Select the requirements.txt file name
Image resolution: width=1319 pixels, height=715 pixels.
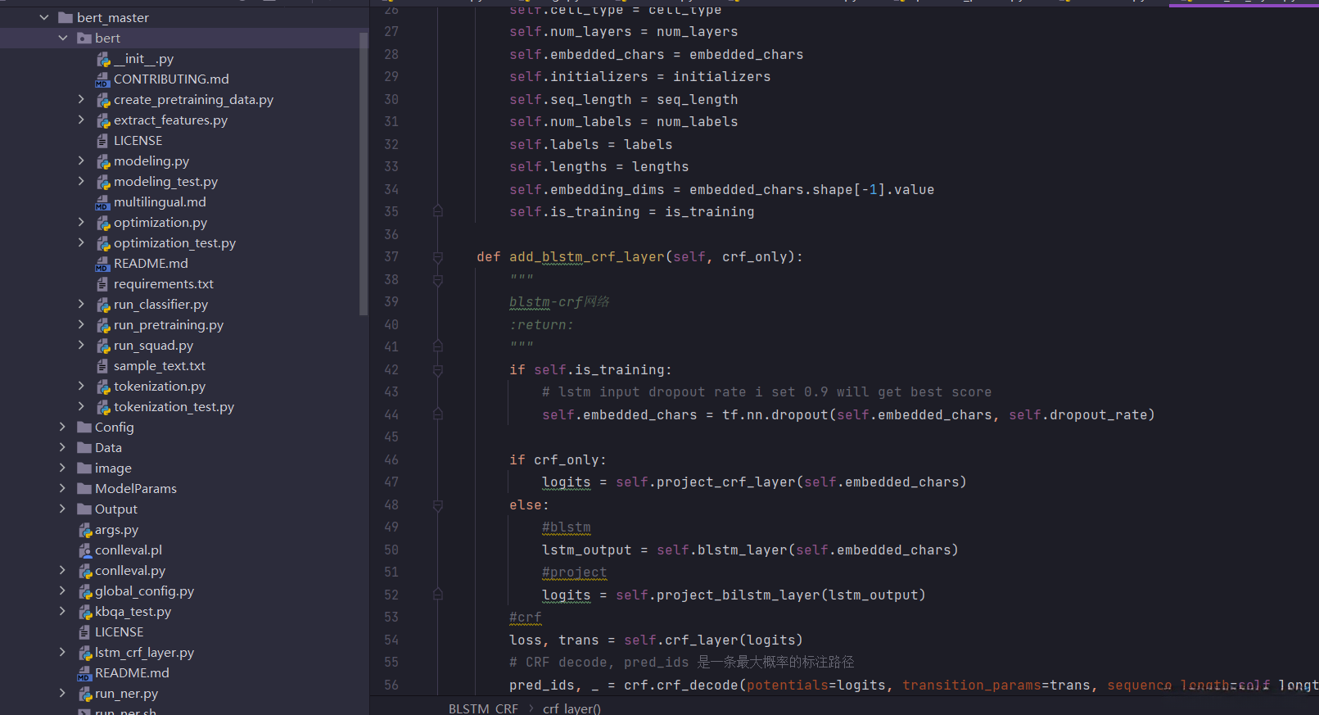(164, 284)
